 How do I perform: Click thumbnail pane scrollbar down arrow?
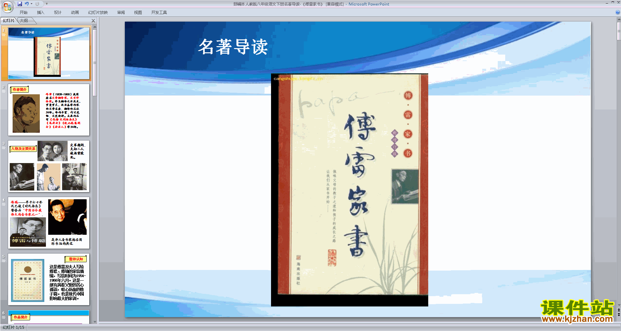tap(95, 322)
